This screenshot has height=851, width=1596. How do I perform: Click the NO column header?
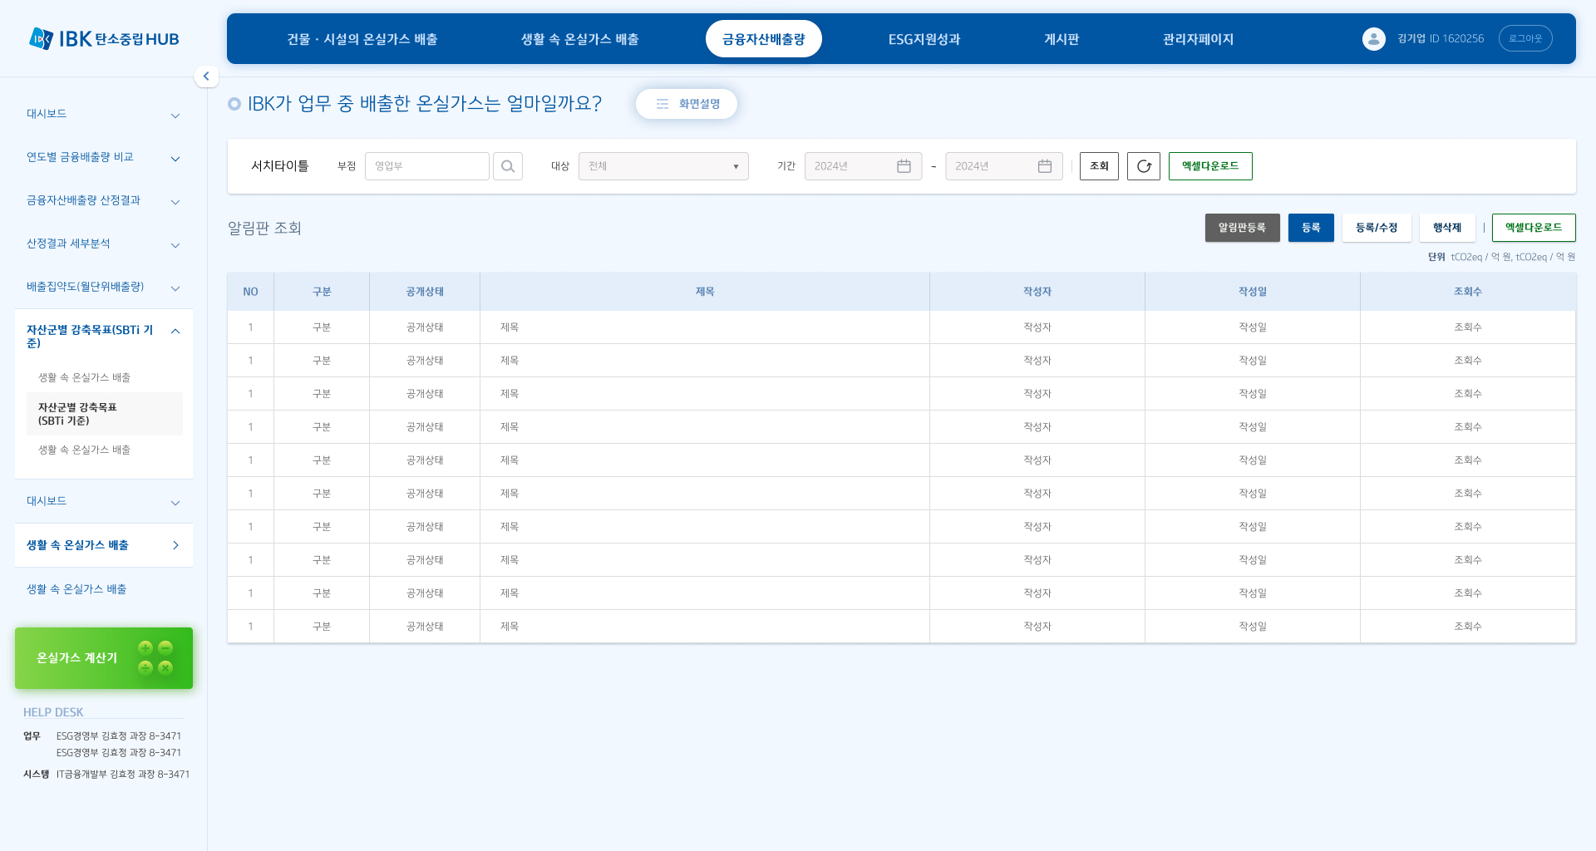250,292
